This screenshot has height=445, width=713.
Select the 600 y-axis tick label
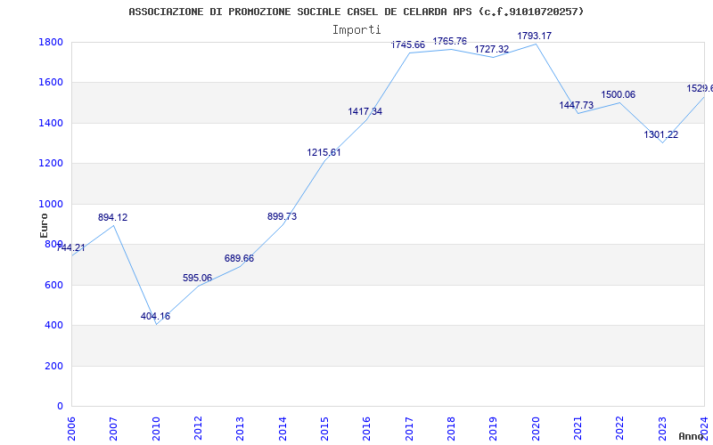pos(54,285)
